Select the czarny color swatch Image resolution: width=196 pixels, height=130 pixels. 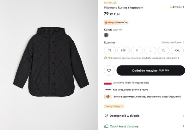click(x=106, y=35)
